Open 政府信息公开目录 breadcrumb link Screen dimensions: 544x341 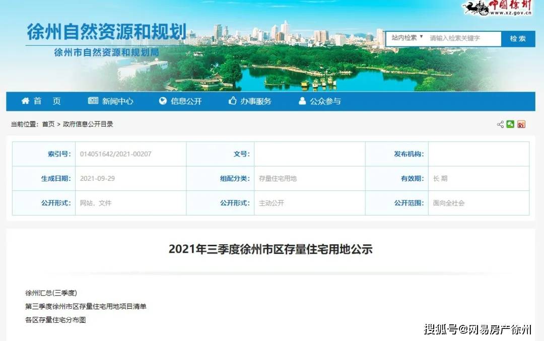[88, 124]
